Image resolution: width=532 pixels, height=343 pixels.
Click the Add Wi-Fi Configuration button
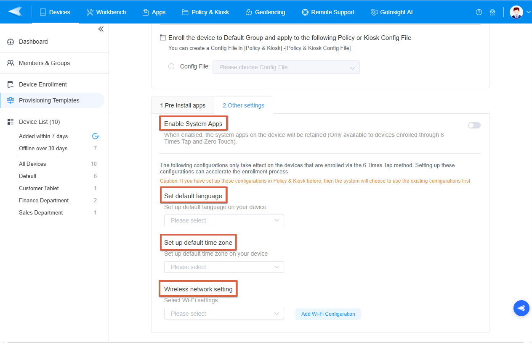pyautogui.click(x=328, y=314)
